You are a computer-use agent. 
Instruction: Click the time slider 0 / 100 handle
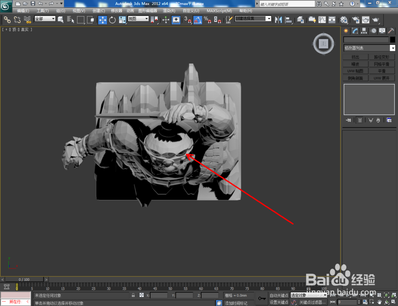point(24,279)
